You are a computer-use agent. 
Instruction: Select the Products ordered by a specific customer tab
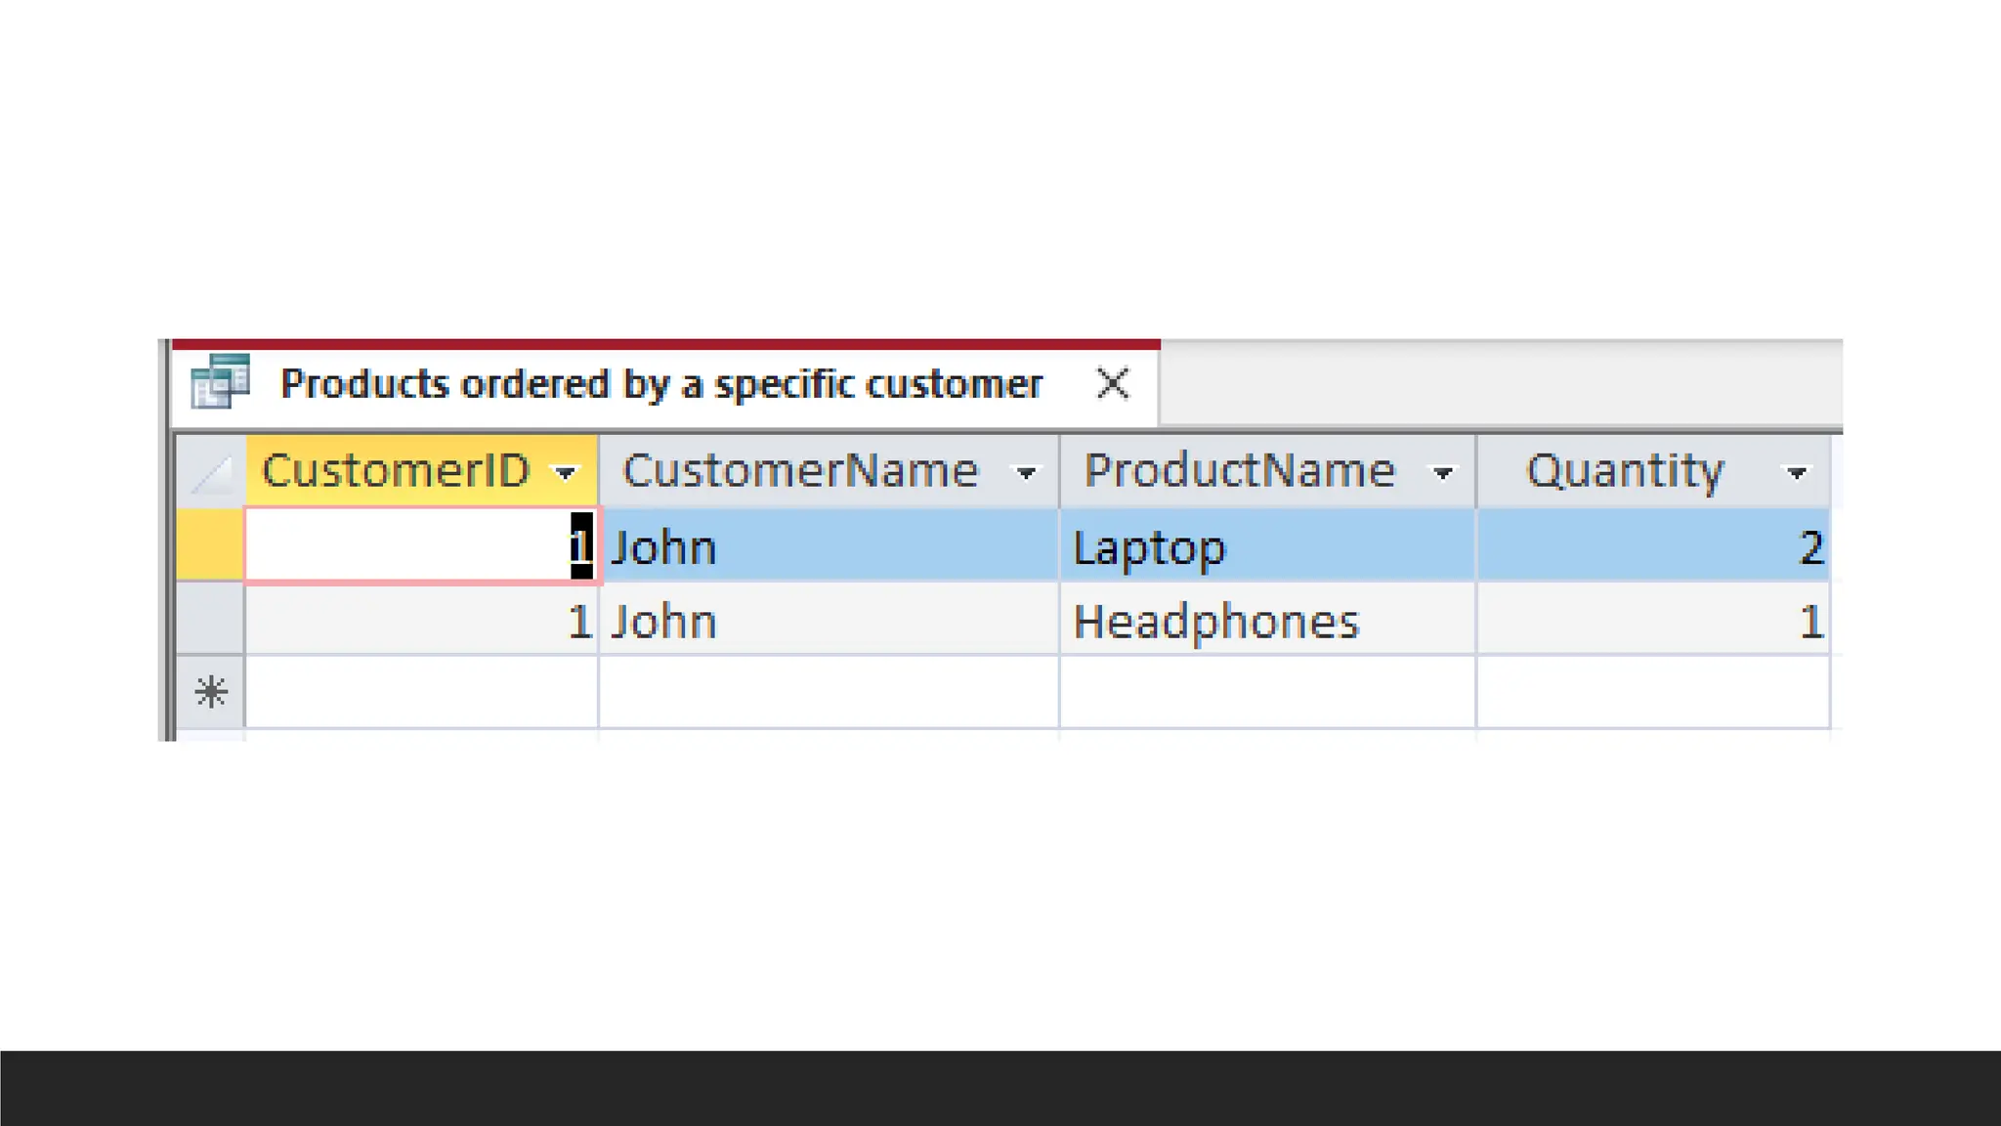click(660, 384)
